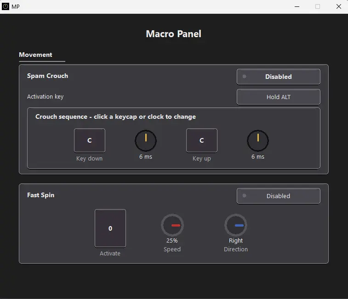The height and width of the screenshot is (299, 348).
Task: Click the Key down C keycap
Action: tap(90, 140)
